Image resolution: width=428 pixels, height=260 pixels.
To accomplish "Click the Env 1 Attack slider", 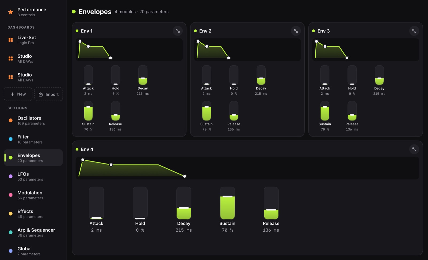I will [x=88, y=75].
